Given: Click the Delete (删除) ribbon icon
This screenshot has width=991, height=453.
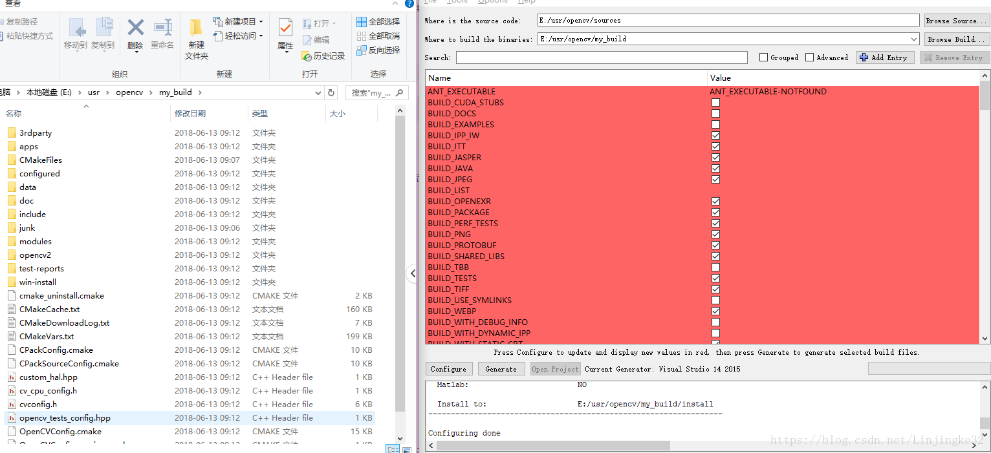Looking at the screenshot, I should pos(135,28).
